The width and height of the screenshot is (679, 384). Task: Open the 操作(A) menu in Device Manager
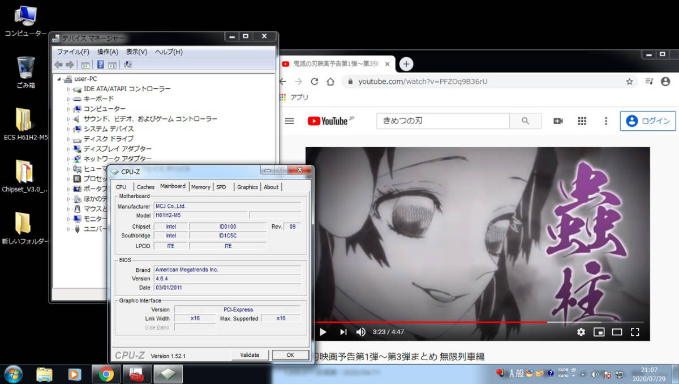coord(107,52)
